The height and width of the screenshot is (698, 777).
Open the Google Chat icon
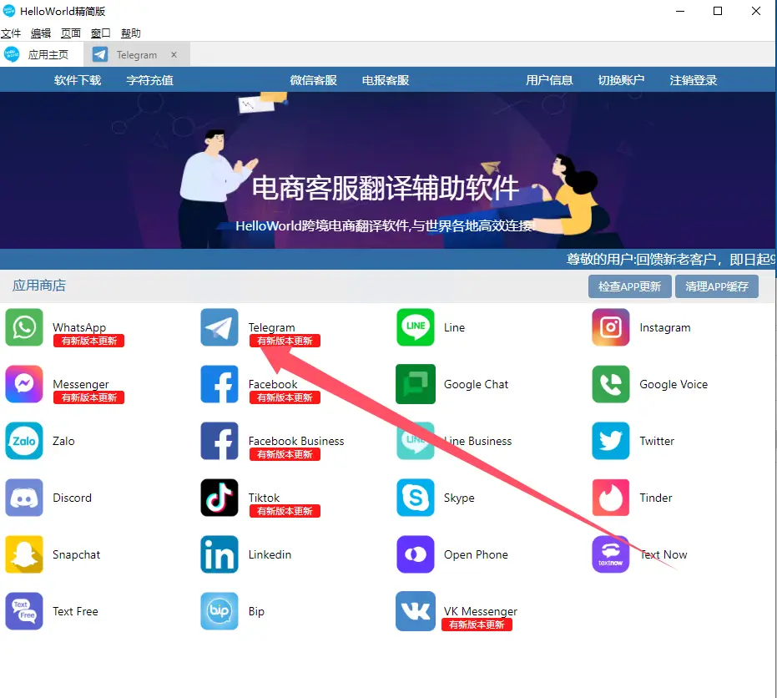(416, 384)
